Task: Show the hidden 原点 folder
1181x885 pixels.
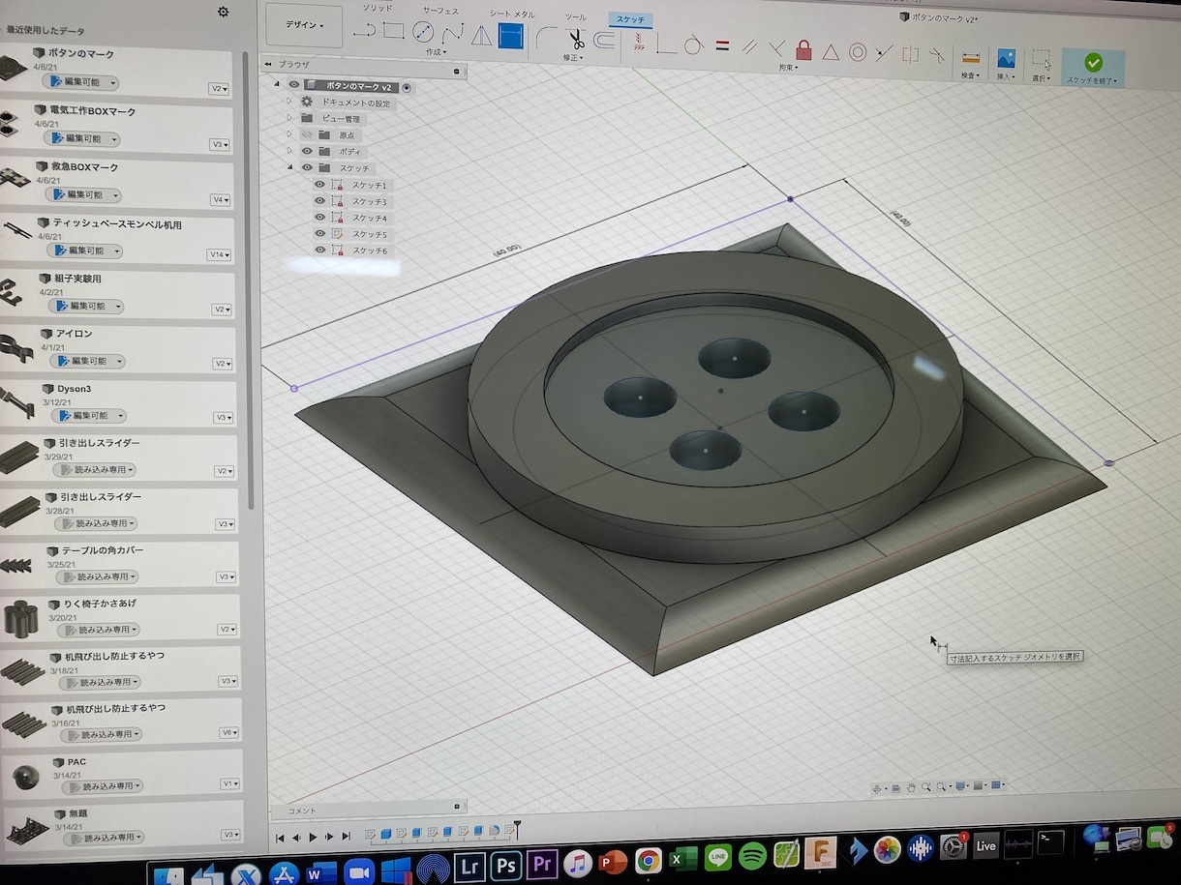Action: [x=307, y=134]
